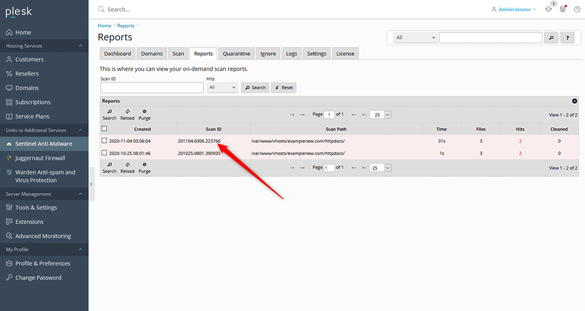
Task: Switch to the Scan tab
Action: pyautogui.click(x=179, y=53)
